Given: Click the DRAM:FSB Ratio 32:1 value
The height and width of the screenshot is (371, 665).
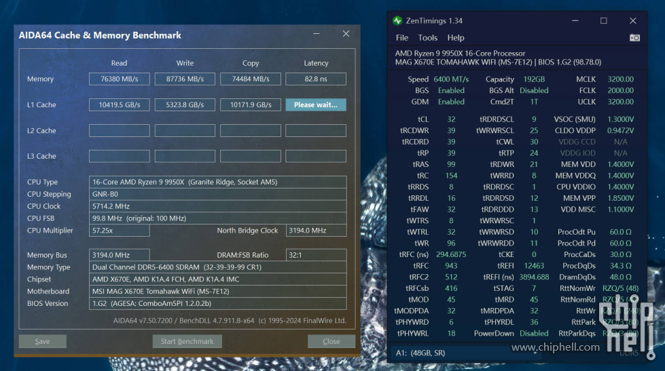Looking at the screenshot, I should pyautogui.click(x=316, y=255).
